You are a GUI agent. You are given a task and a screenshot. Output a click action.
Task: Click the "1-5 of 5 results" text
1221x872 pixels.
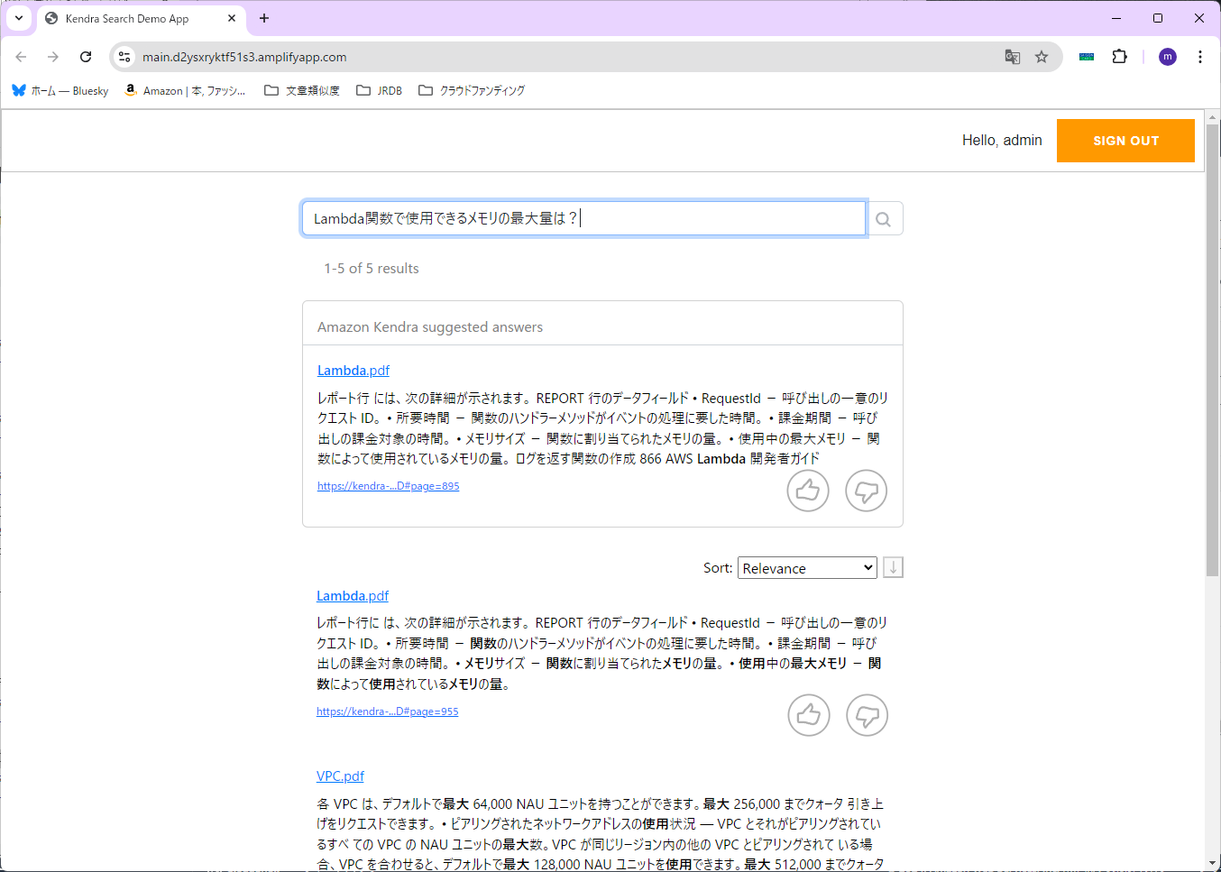point(372,269)
